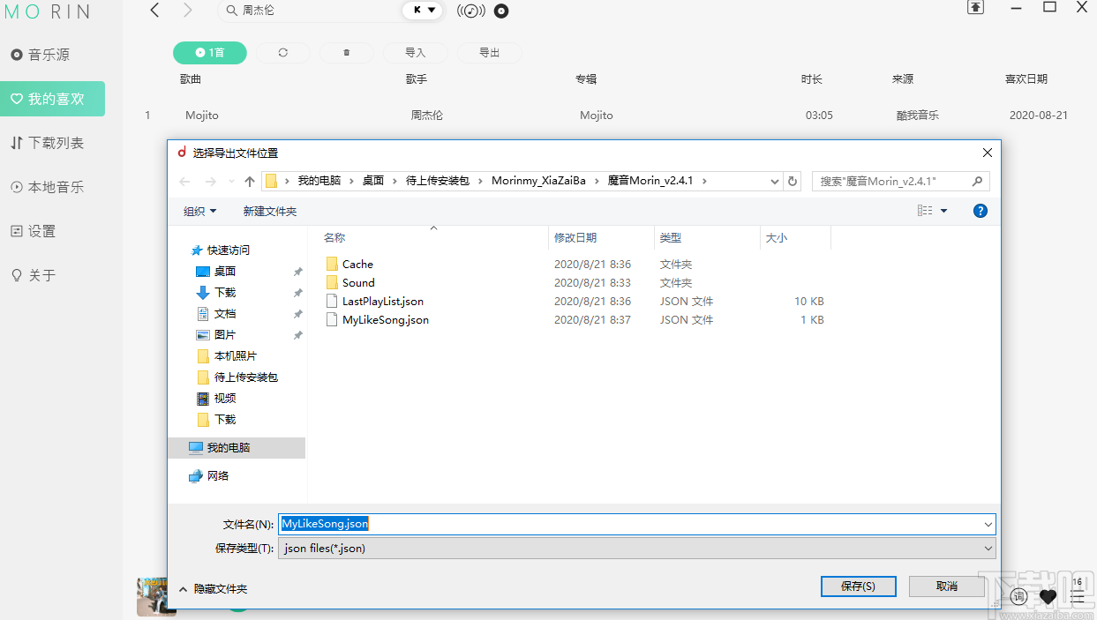This screenshot has width=1097, height=620.
Task: Select 网络 in the navigation tree
Action: click(x=218, y=476)
